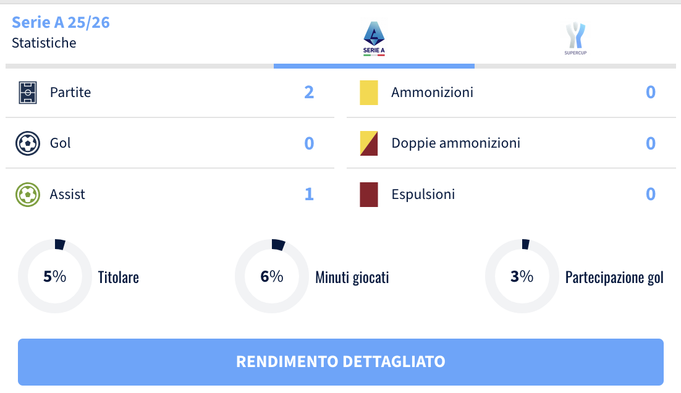Click the yellow card Ammonizioni icon
The width and height of the screenshot is (681, 393).
(x=369, y=93)
